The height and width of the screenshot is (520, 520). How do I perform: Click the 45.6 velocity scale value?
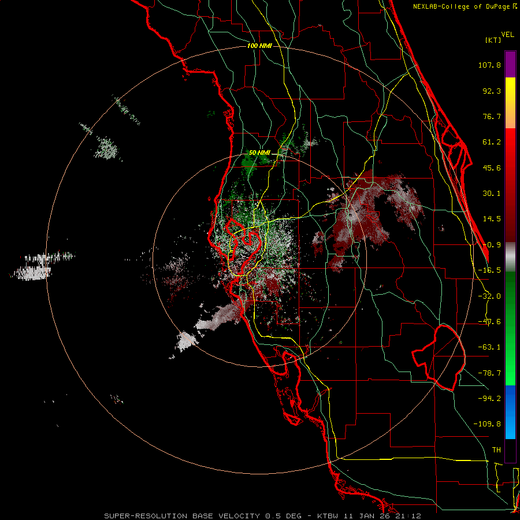pyautogui.click(x=492, y=168)
